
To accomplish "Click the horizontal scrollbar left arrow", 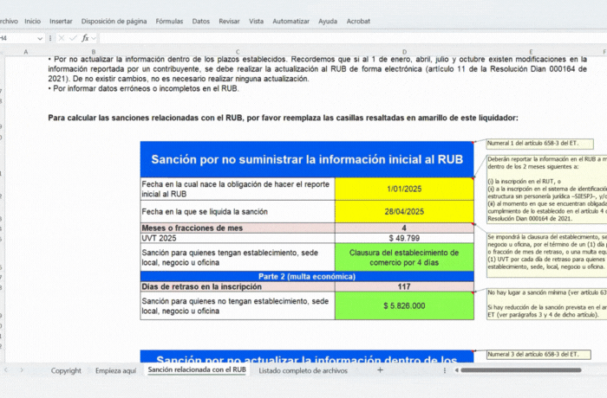I will tap(456, 370).
